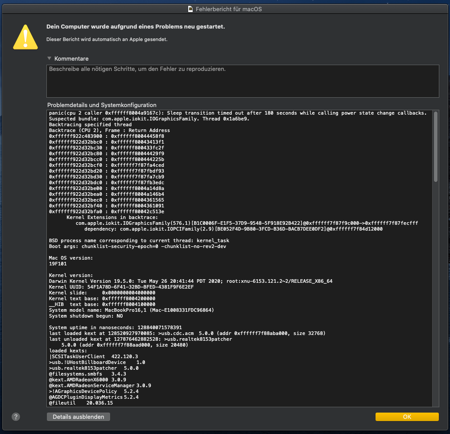Viewport: 450px width, 434px height.
Task: Click the 'dependency: com.apple.iokit.IOPCIFamily(2.9)' line
Action: pos(233,229)
